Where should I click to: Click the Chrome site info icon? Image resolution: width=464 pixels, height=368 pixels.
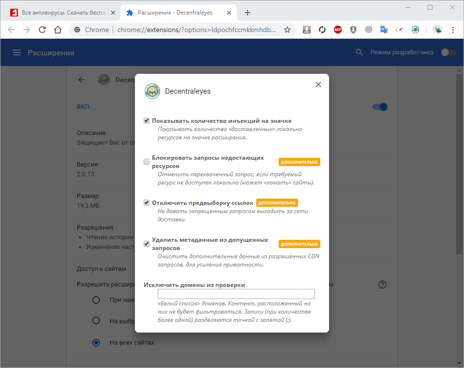77,30
